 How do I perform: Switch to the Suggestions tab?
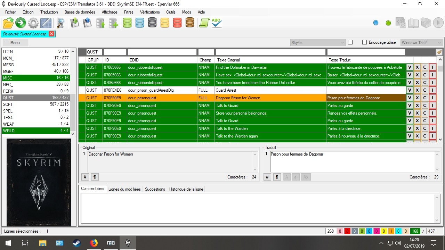pos(155,189)
